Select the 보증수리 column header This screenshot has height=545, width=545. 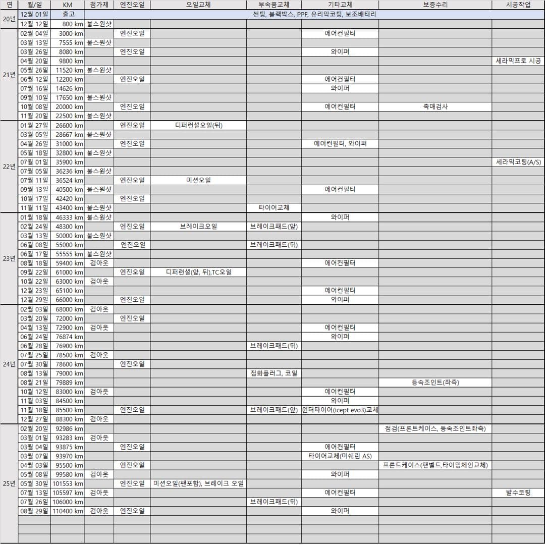point(435,5)
